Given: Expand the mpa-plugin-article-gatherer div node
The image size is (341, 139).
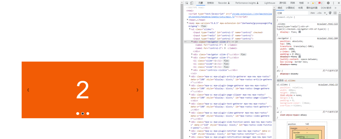Looking at the screenshot, I should coord(190,76).
